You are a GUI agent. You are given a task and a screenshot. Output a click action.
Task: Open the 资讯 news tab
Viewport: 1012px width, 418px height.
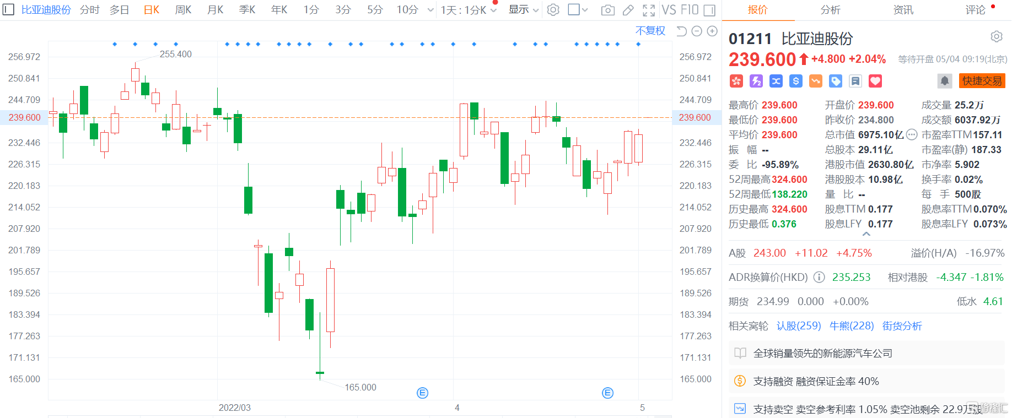(x=903, y=10)
